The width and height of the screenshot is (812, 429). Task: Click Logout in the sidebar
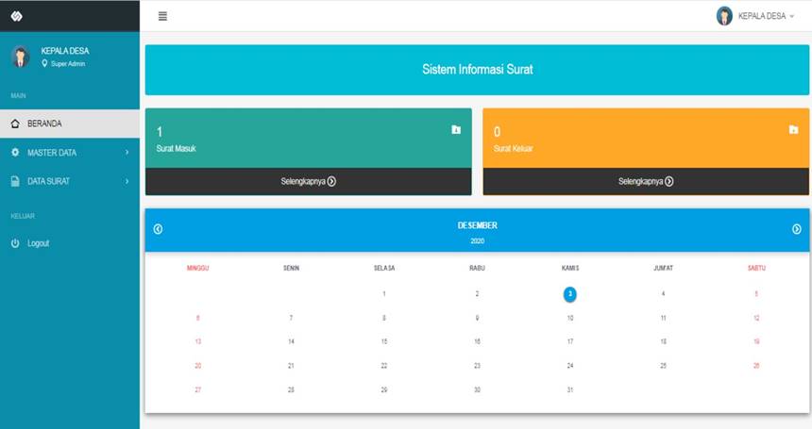point(38,243)
